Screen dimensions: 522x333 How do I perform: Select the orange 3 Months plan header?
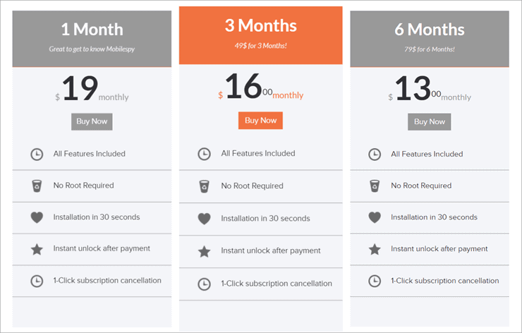point(261,34)
